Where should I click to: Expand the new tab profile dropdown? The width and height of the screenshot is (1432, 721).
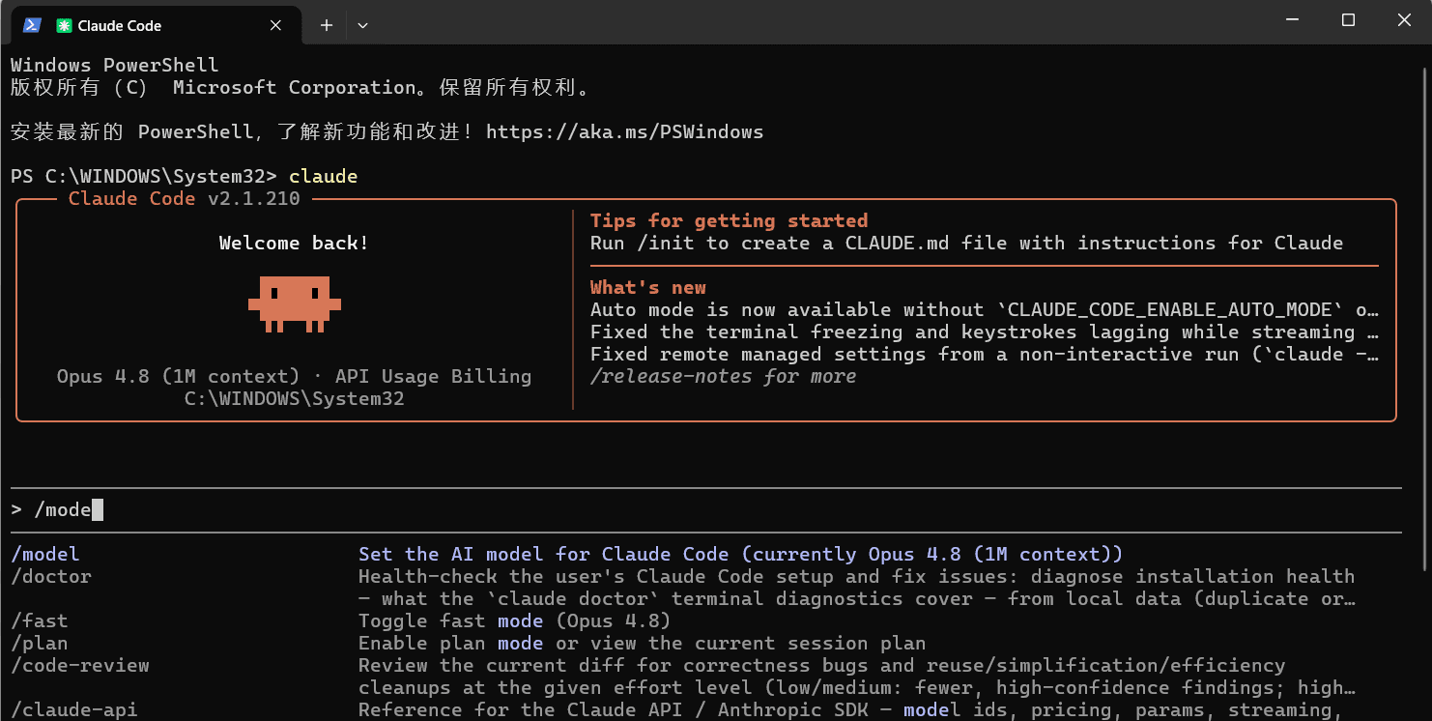pyautogui.click(x=362, y=26)
